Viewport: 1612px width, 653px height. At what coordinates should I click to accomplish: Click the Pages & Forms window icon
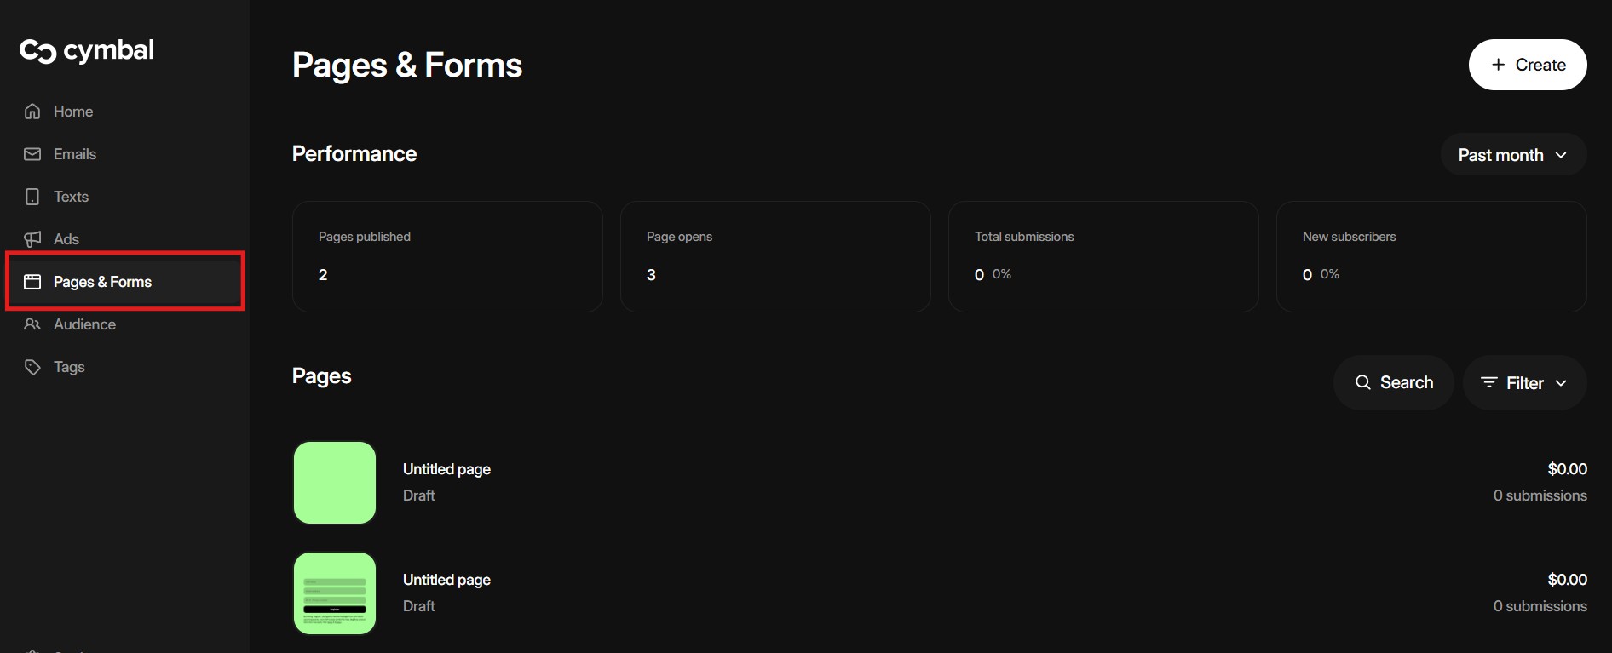click(x=32, y=282)
